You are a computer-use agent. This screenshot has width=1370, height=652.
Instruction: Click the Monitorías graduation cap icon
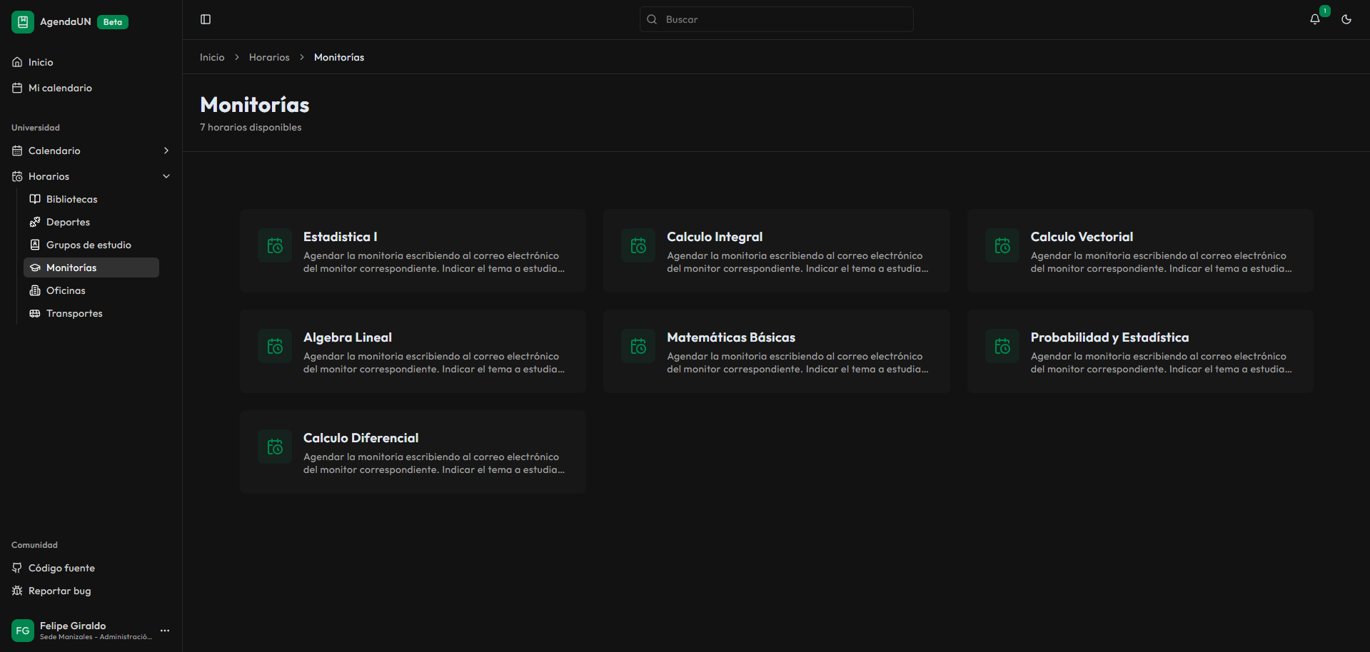point(35,268)
